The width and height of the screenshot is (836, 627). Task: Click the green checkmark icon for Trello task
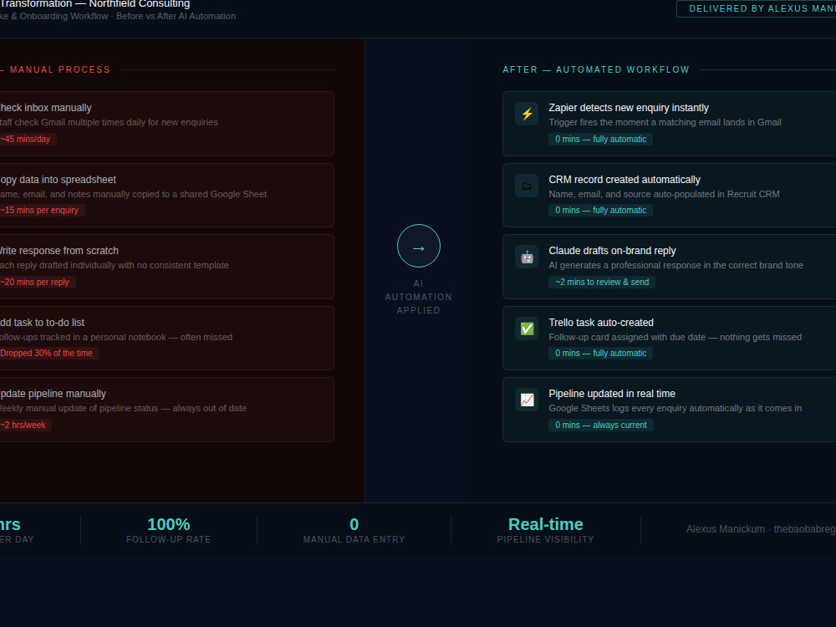(x=527, y=329)
